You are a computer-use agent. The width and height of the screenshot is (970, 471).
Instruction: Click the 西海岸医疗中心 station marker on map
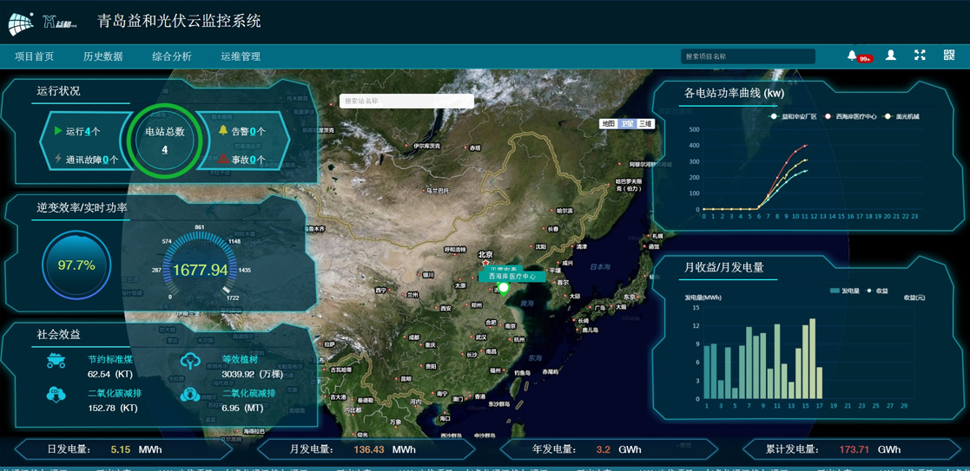pyautogui.click(x=503, y=288)
